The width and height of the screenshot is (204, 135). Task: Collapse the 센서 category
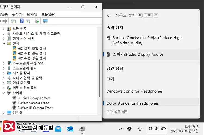pyautogui.click(x=4, y=43)
